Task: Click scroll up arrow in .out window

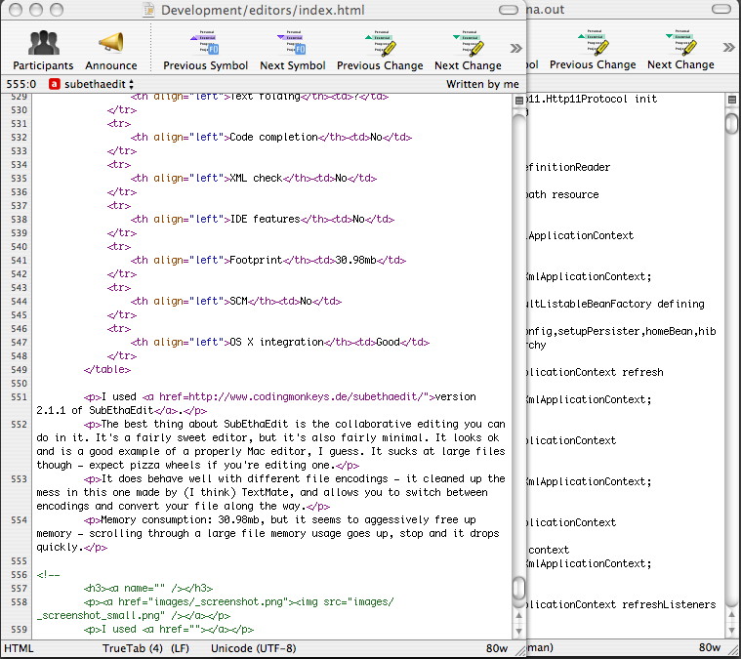Action: [731, 614]
